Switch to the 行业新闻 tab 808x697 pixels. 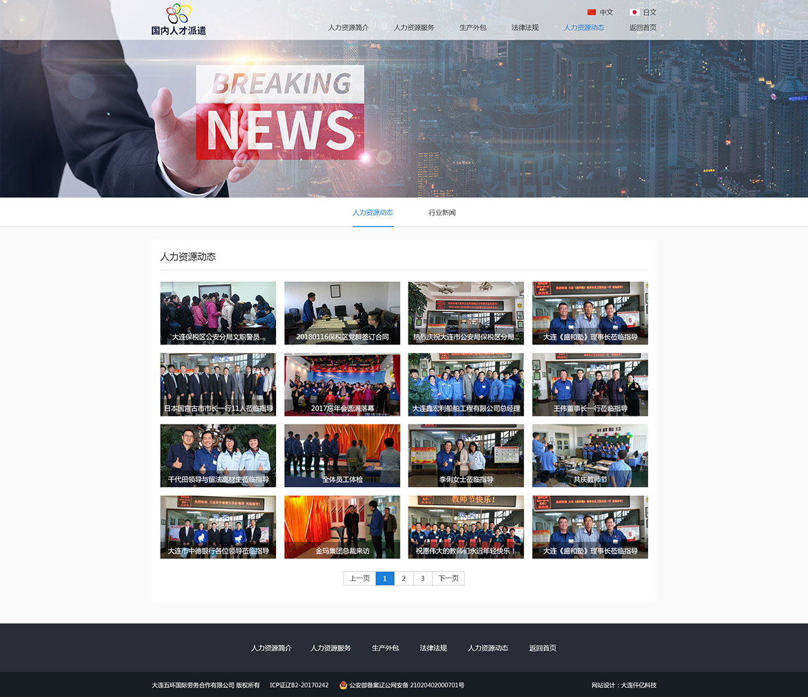click(x=442, y=213)
